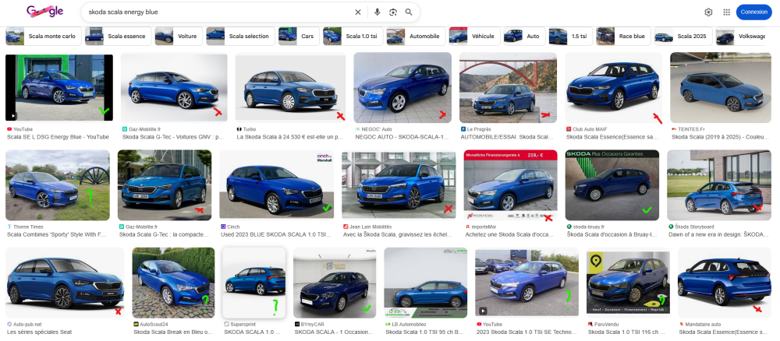Select the Véhicule filter chip

(x=474, y=37)
